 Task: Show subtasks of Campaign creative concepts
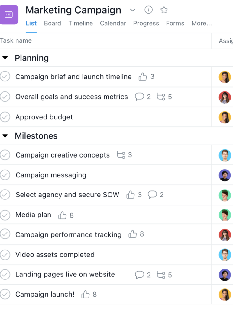pyautogui.click(x=121, y=155)
